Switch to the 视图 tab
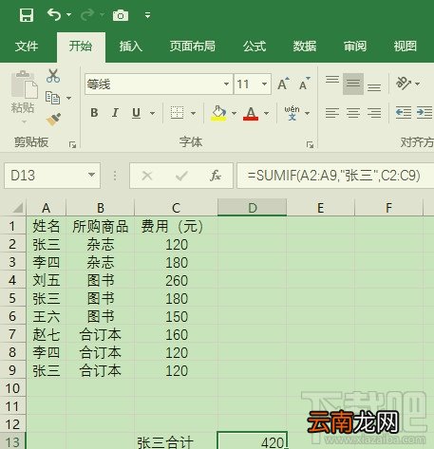 point(406,47)
